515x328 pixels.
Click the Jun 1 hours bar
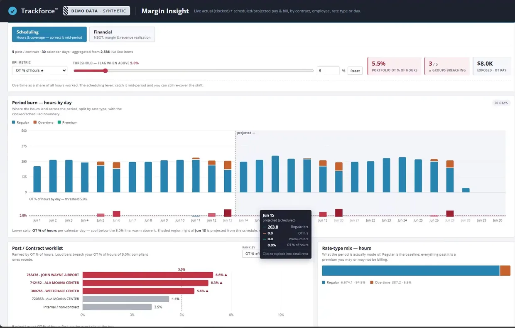(37, 179)
